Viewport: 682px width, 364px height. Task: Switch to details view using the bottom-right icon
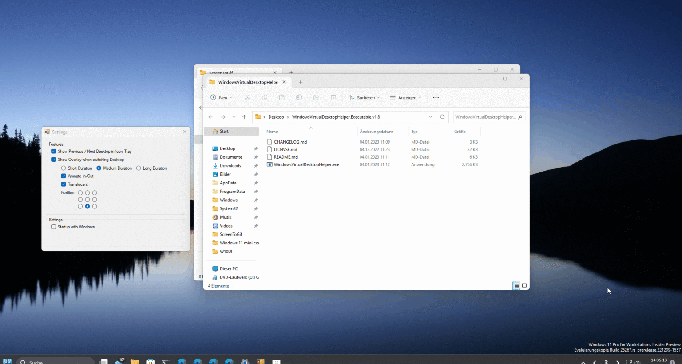516,286
